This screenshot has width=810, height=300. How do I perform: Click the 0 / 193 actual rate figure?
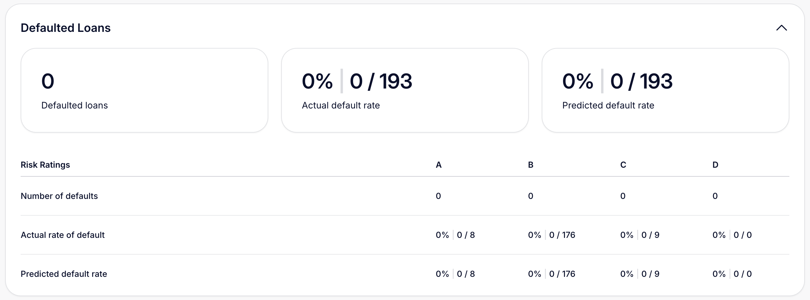coord(381,81)
